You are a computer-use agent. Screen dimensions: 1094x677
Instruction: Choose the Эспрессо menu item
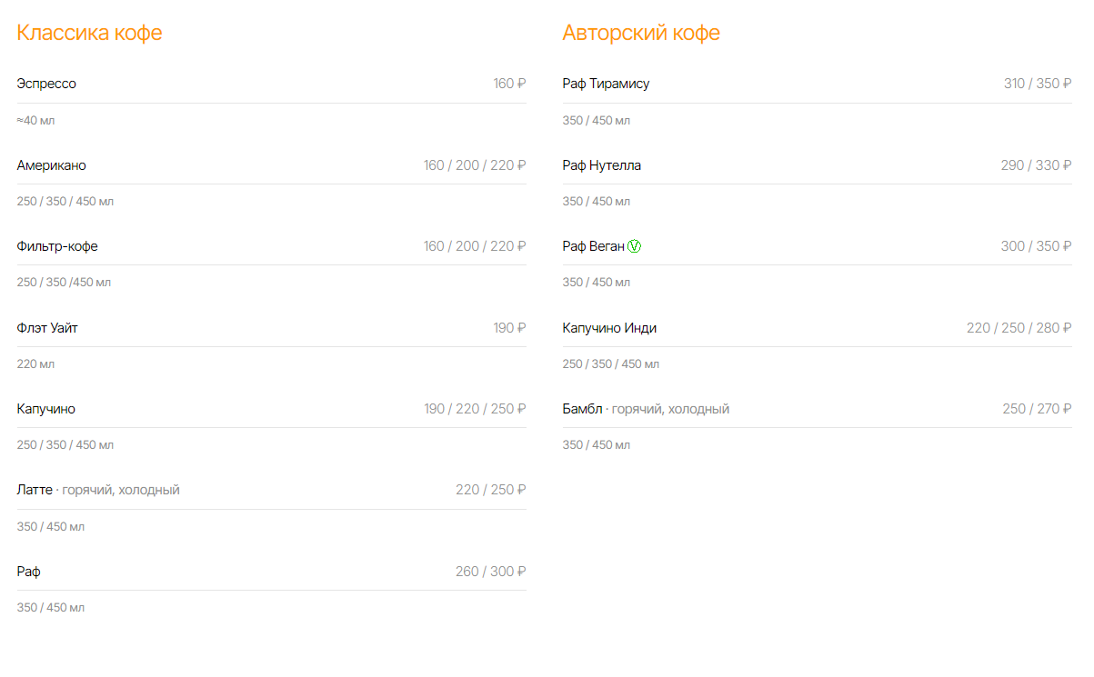coord(46,84)
